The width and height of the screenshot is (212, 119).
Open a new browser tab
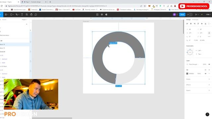click(50, 2)
